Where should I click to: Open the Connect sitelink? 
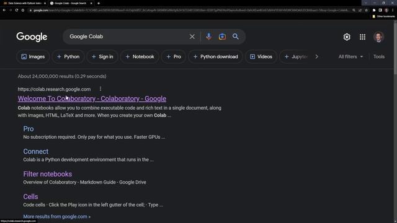pyautogui.click(x=36, y=151)
